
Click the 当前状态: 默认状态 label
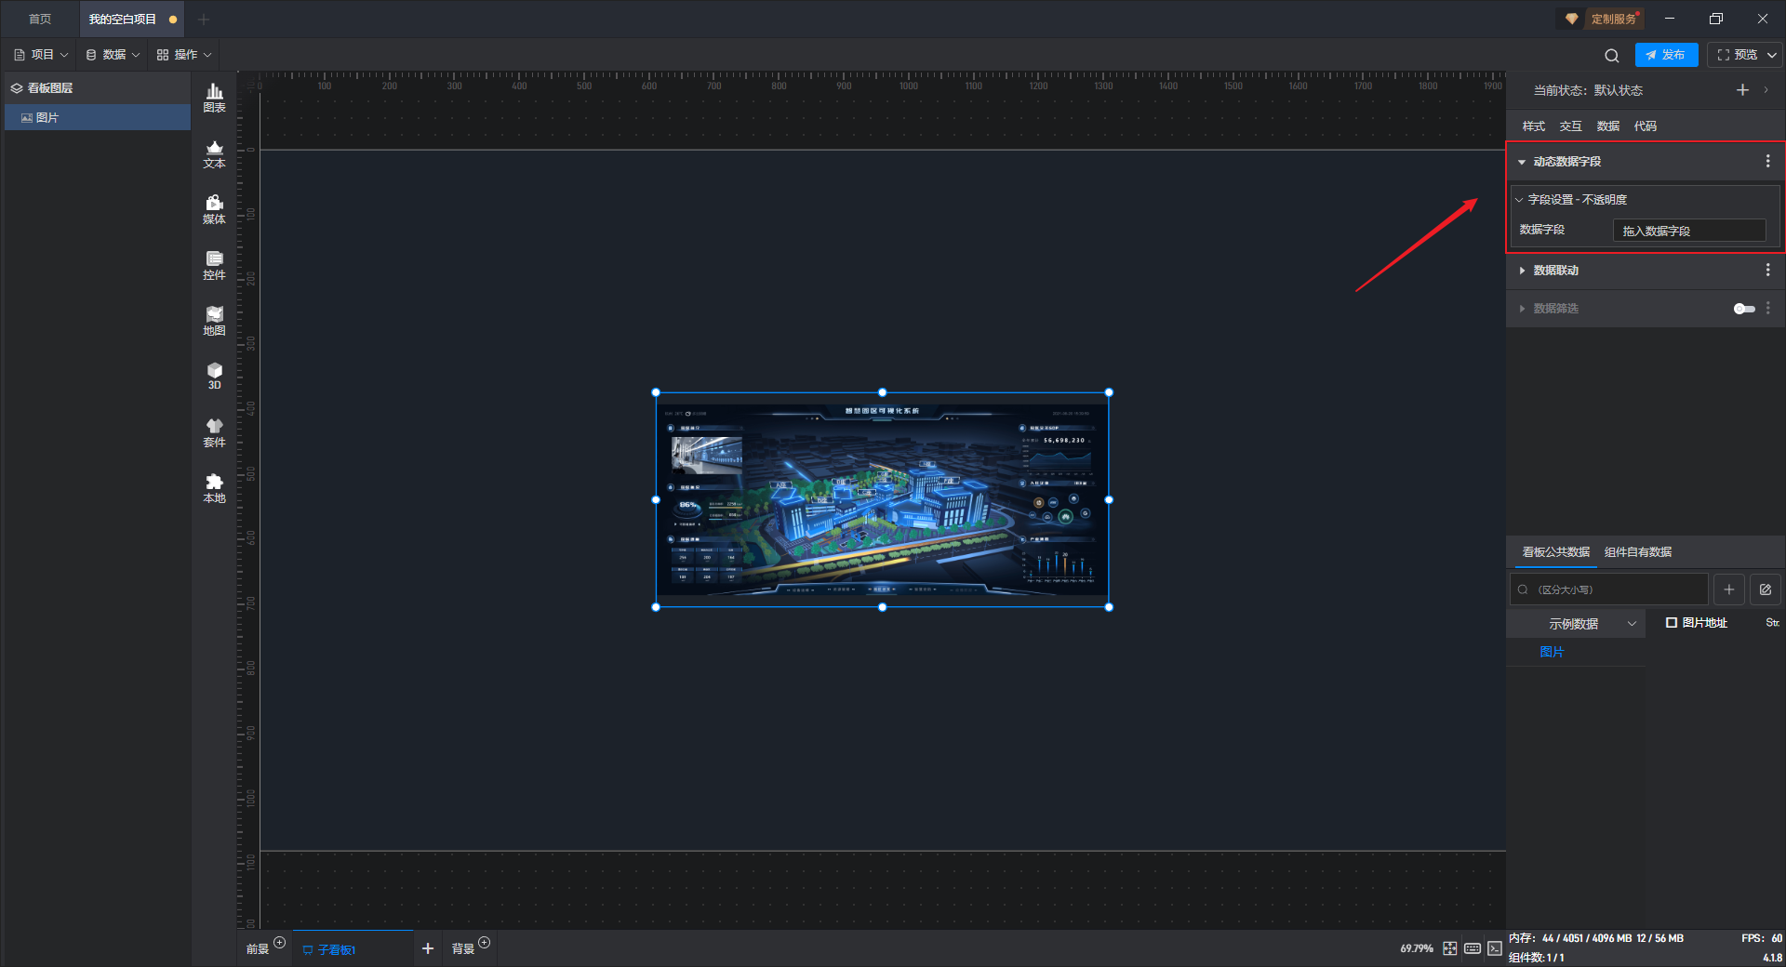(x=1588, y=90)
